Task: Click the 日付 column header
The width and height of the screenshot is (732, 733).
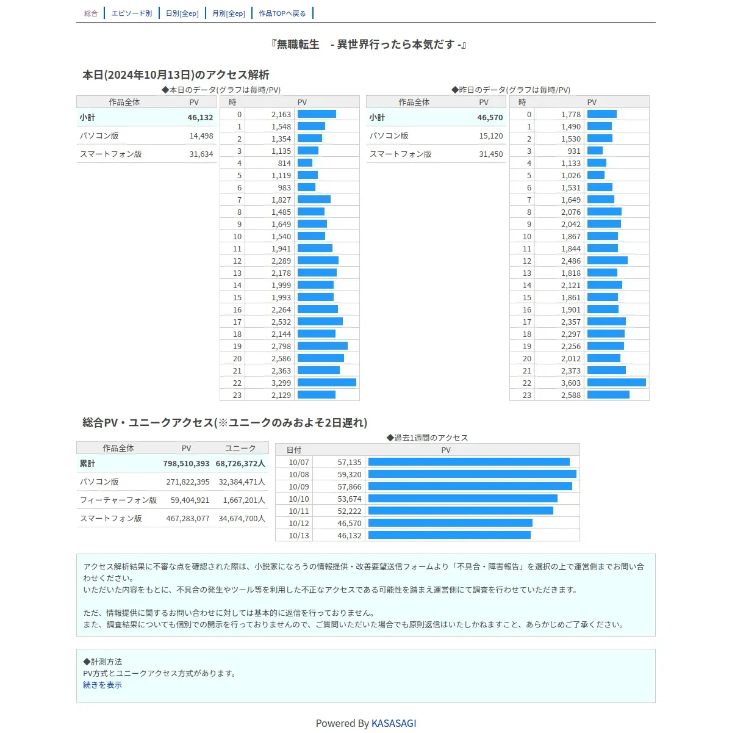Action: [x=294, y=450]
